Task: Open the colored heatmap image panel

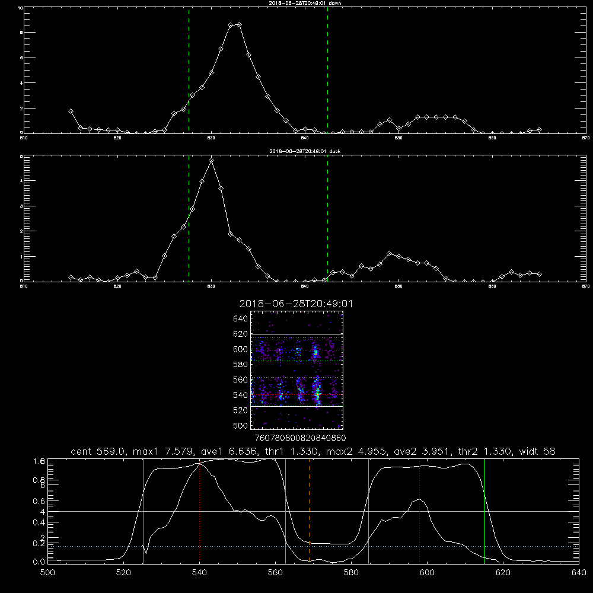Action: click(x=296, y=370)
